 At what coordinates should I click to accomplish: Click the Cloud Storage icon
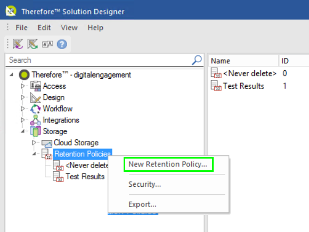pos(47,143)
